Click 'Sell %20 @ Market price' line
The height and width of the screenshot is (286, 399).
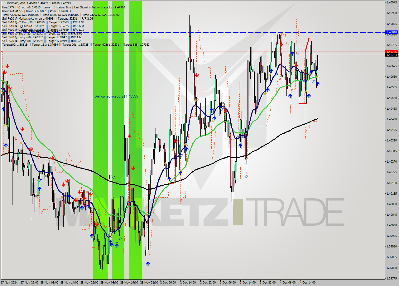[47, 18]
